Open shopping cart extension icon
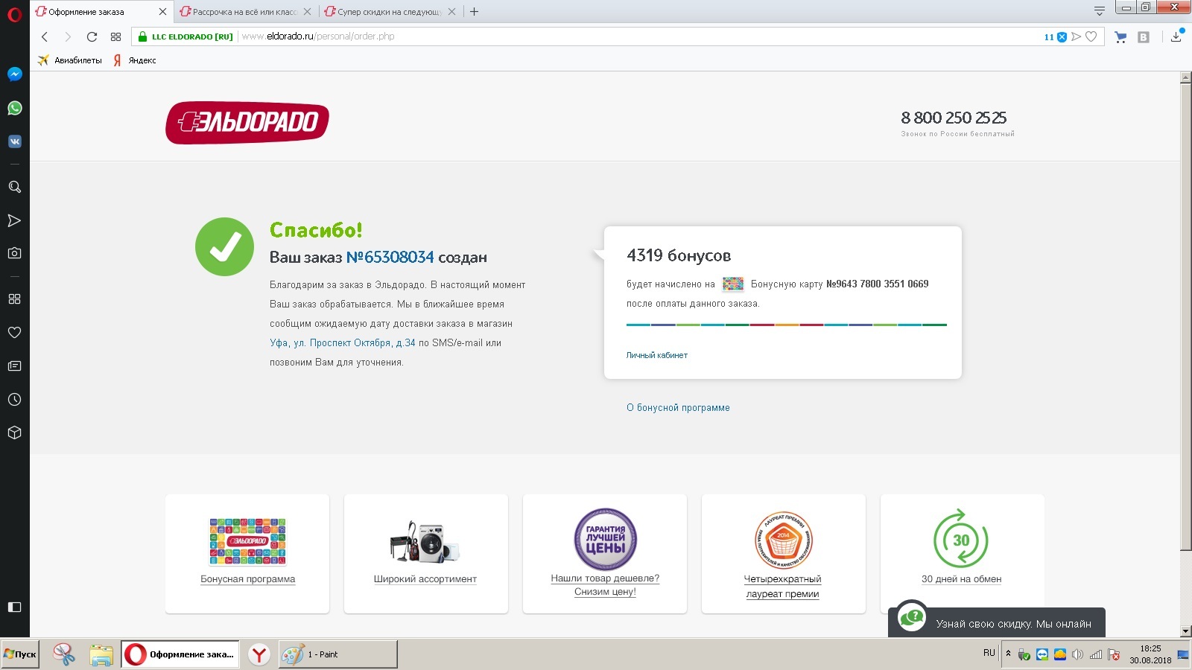Screen dimensions: 1192x670 click(1120, 36)
